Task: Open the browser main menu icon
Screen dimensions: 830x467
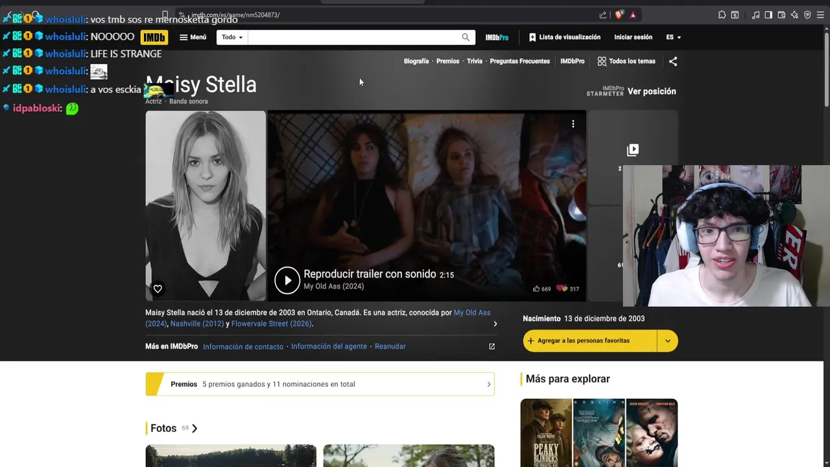Action: 820,15
